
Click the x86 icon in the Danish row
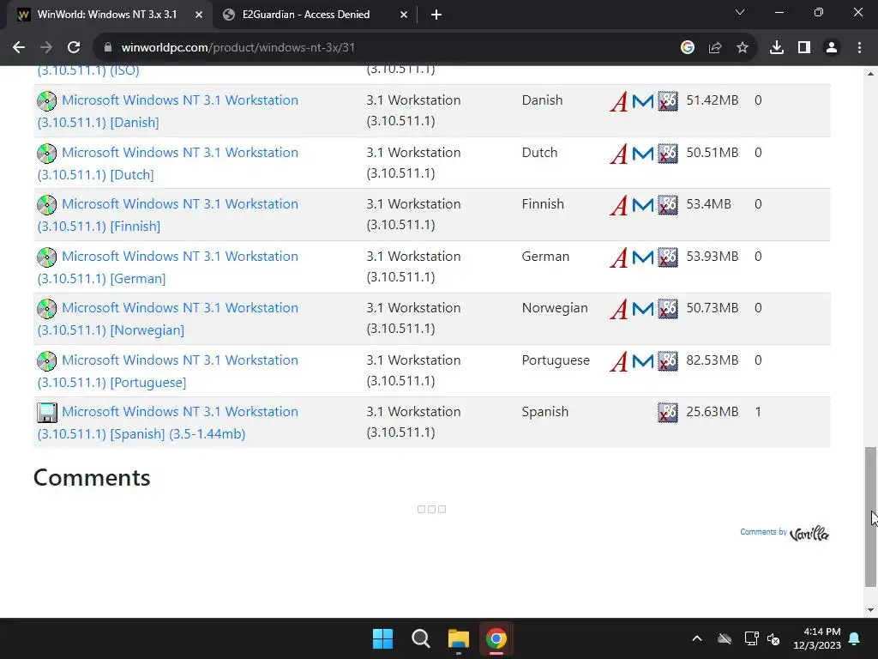(x=667, y=101)
